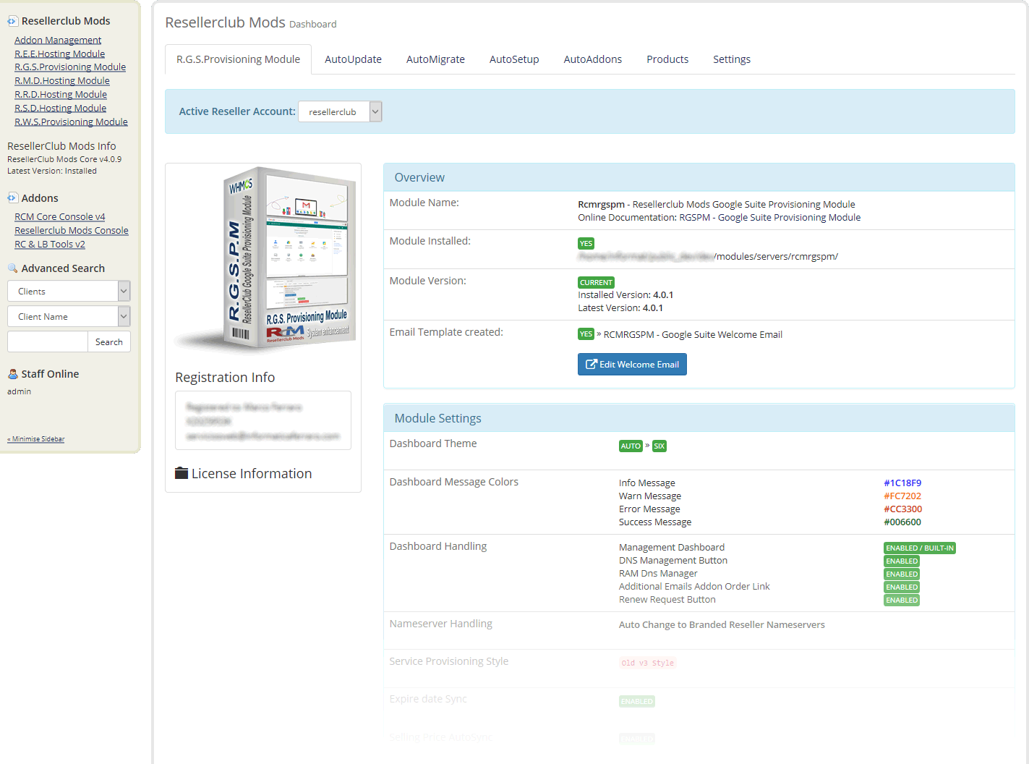
Task: Click the 'Old v3 style' provisioning value
Action: click(x=647, y=663)
